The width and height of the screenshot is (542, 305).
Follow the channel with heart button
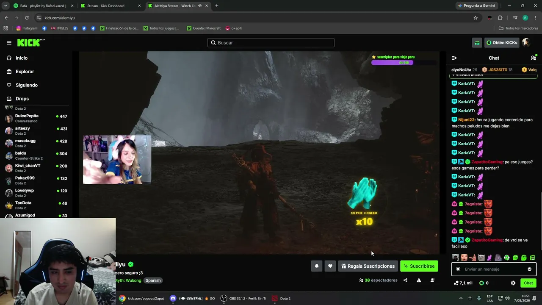[330, 266]
